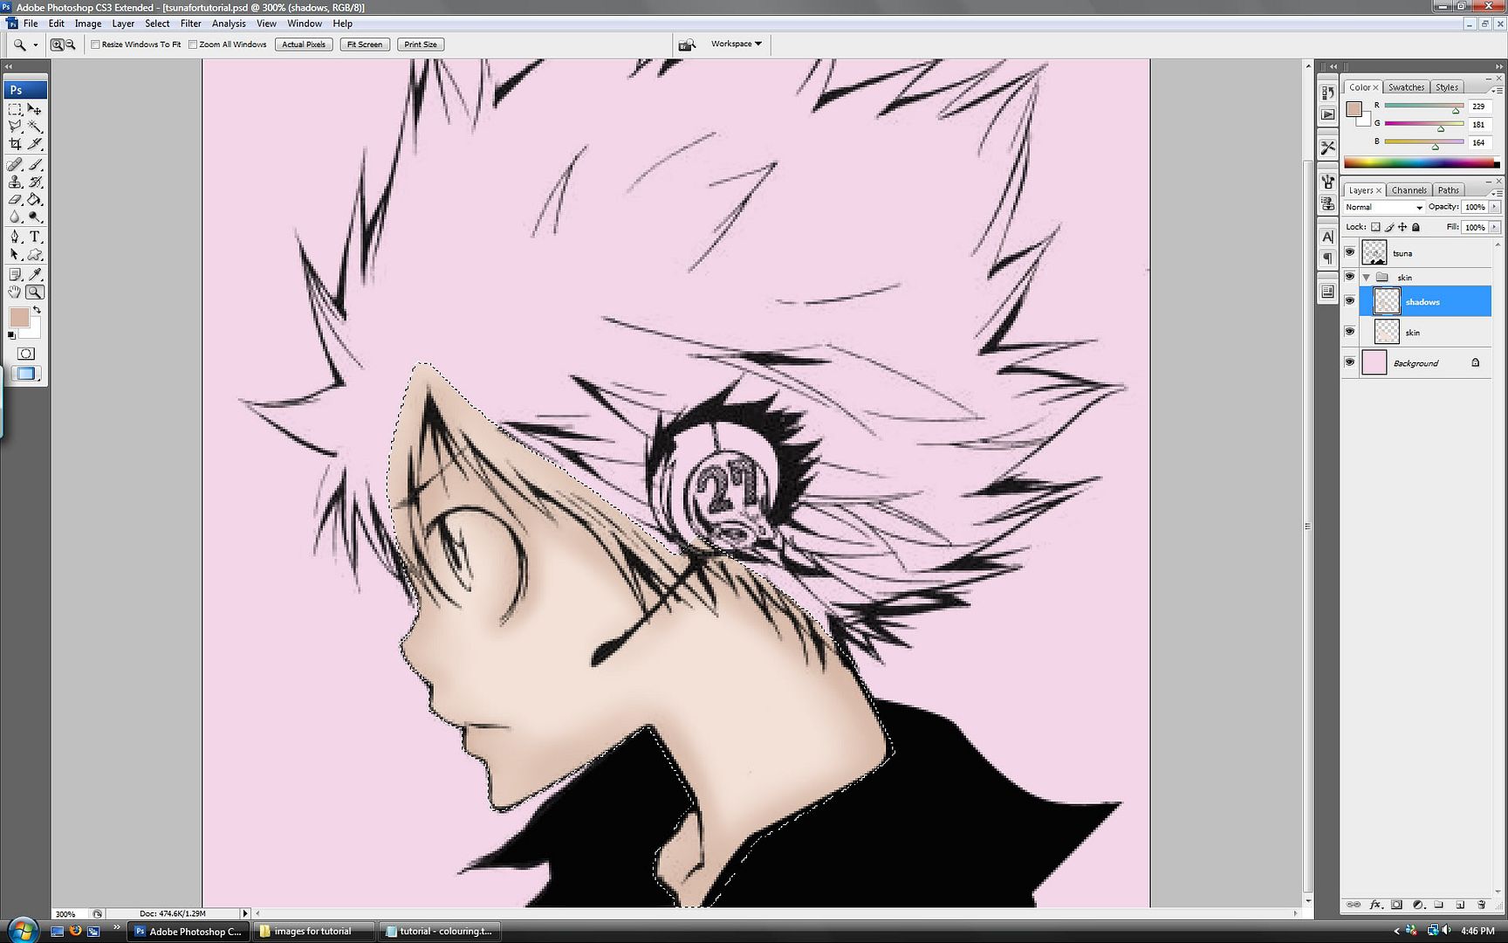1508x943 pixels.
Task: Create new fill or adjustment layer
Action: [x=1418, y=905]
